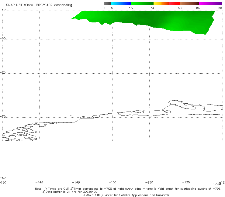Screen dimensions: 225x197
Task: Click the color bar label 64
Action: (198, 8)
